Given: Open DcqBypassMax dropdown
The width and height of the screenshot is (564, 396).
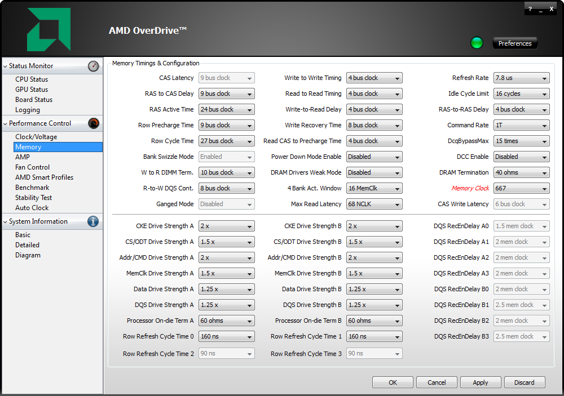Looking at the screenshot, I should coord(522,141).
